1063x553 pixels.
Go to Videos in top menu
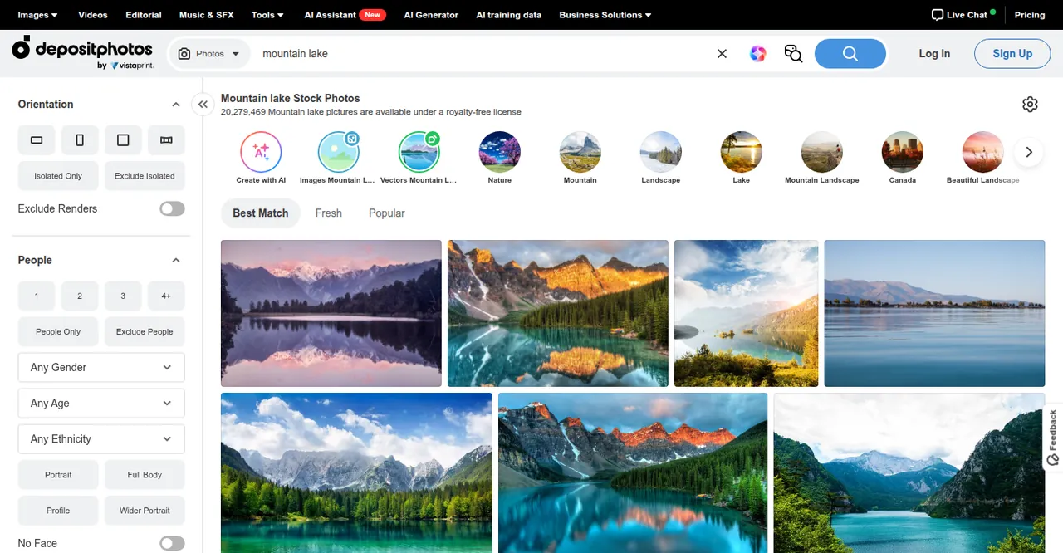coord(93,15)
